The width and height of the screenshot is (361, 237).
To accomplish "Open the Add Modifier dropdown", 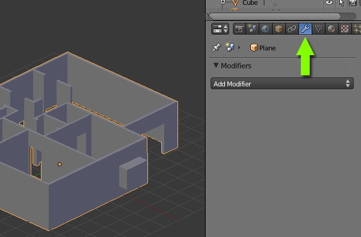I will pyautogui.click(x=282, y=83).
